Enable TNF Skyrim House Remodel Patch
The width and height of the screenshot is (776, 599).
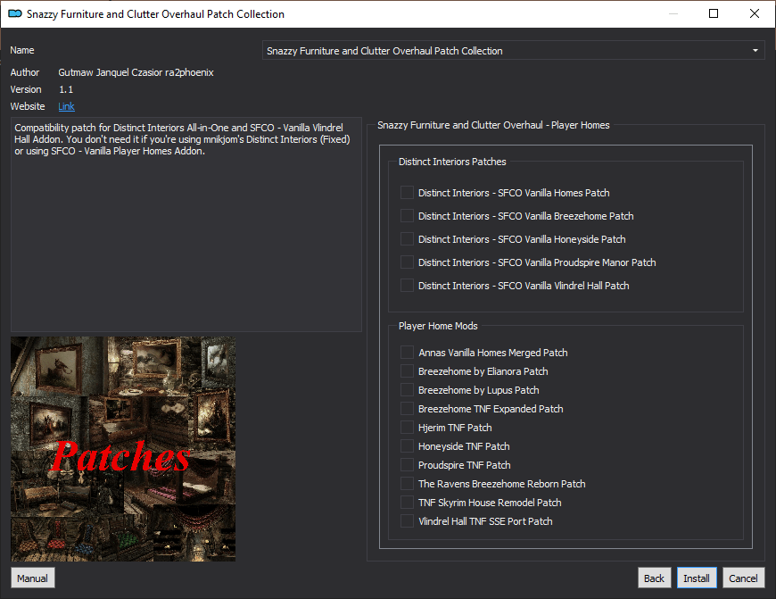(x=407, y=503)
